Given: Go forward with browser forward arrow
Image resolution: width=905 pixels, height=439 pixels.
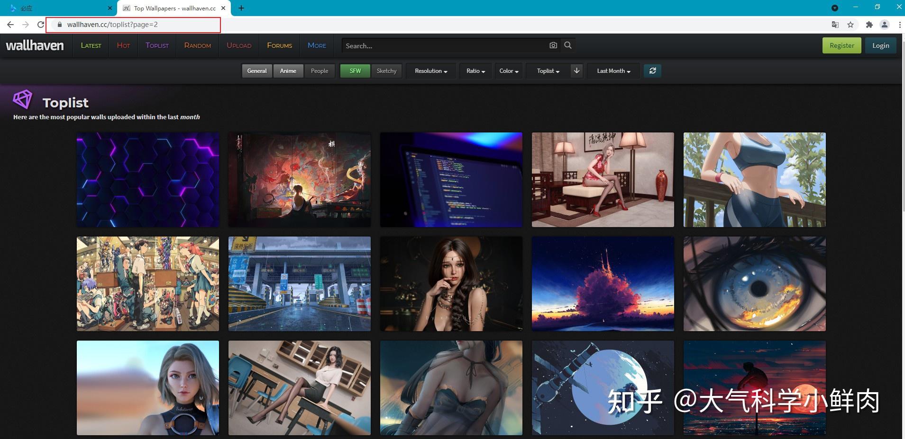Looking at the screenshot, I should (26, 25).
